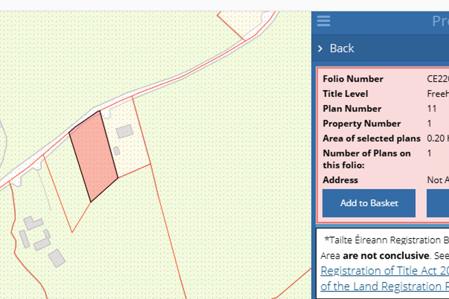The width and height of the screenshot is (449, 299).
Task: Click the Plan Number value 11
Action: pyautogui.click(x=432, y=109)
